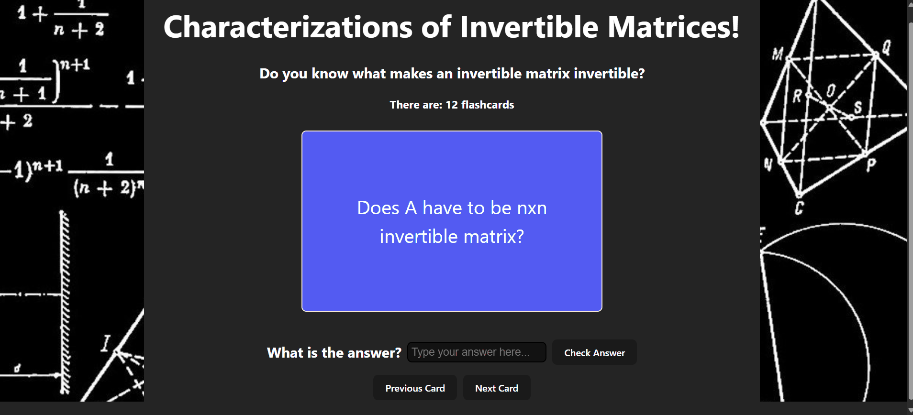
Task: Click the 'What is the answer?' label
Action: point(334,353)
